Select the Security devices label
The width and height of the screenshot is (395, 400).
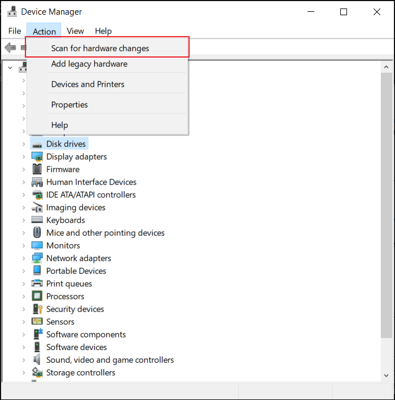tap(75, 309)
